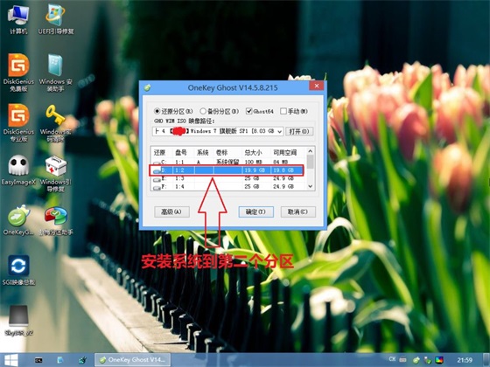Screen dimensions: 490x367
Task: Click the 19.9 GB total size cell
Action: pos(255,170)
